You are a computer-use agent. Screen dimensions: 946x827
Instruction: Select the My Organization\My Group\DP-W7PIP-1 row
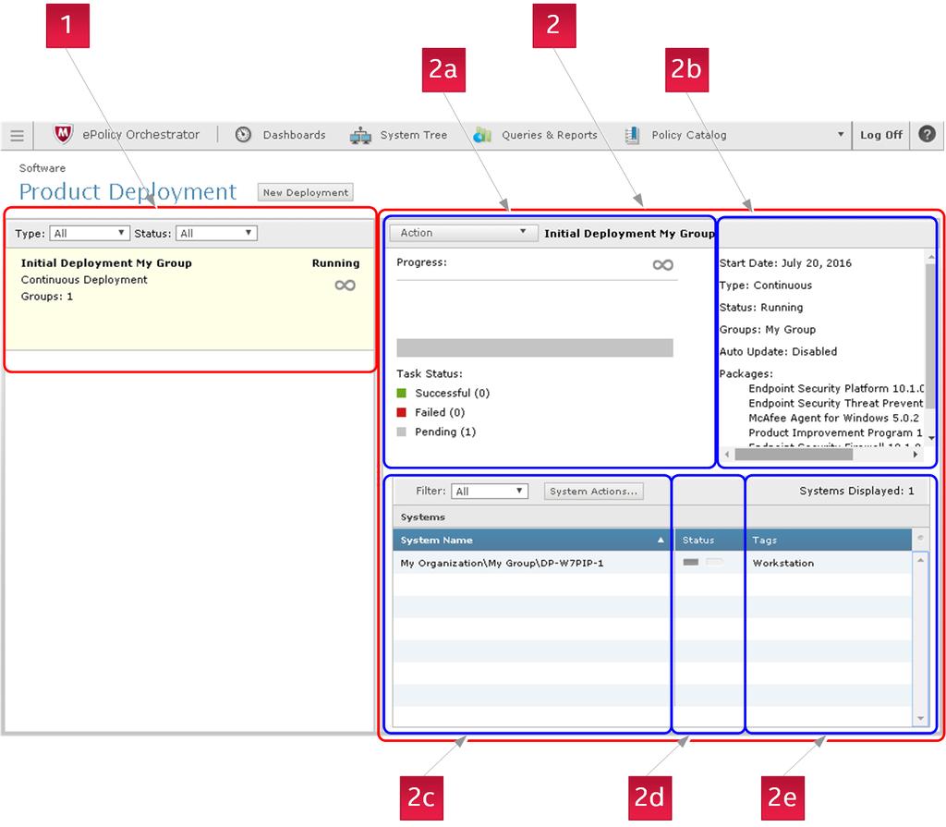[x=651, y=564]
